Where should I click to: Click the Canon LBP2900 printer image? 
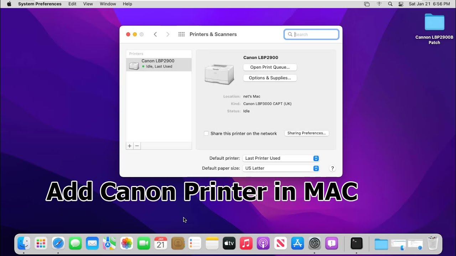[x=219, y=74]
